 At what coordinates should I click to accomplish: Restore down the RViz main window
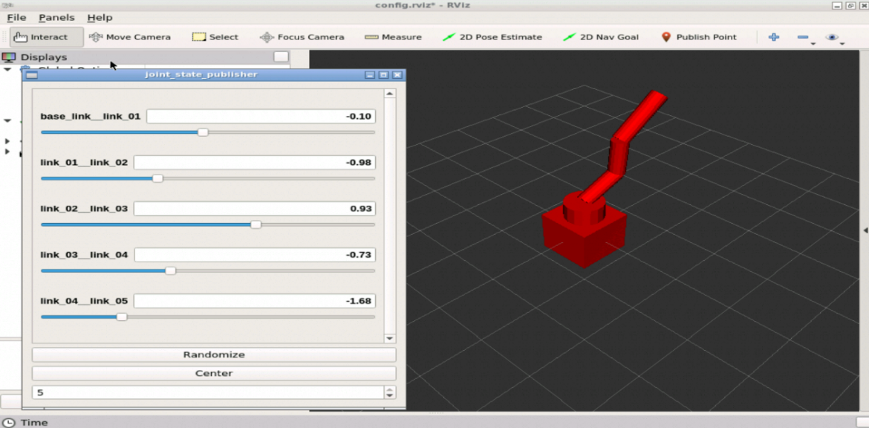coord(850,5)
